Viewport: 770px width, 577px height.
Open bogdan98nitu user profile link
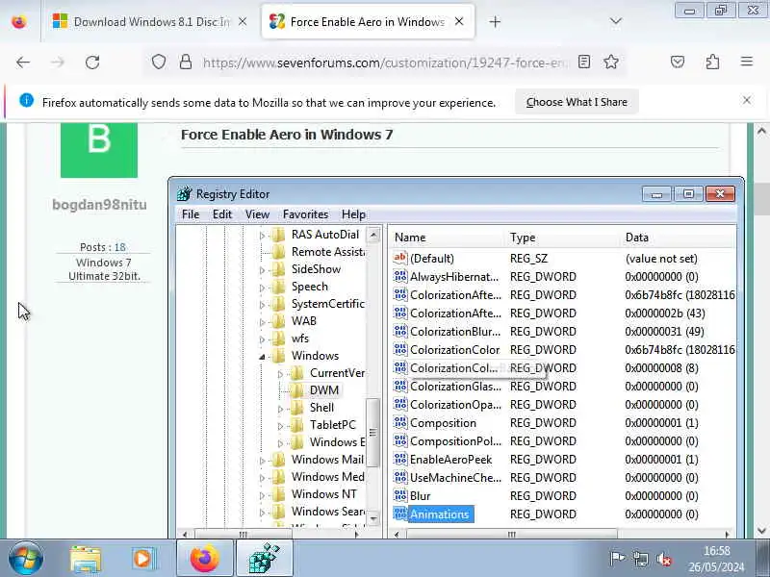click(x=100, y=205)
